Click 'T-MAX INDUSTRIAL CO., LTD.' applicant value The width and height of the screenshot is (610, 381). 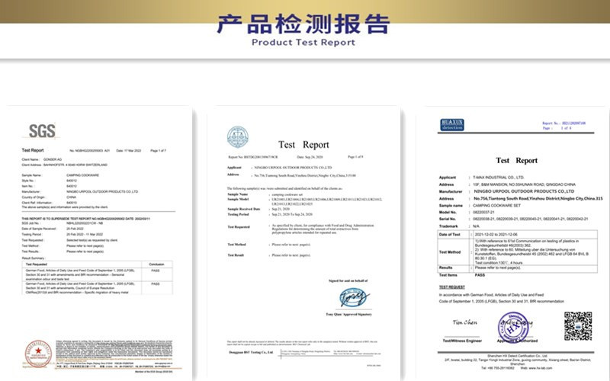[499, 178]
